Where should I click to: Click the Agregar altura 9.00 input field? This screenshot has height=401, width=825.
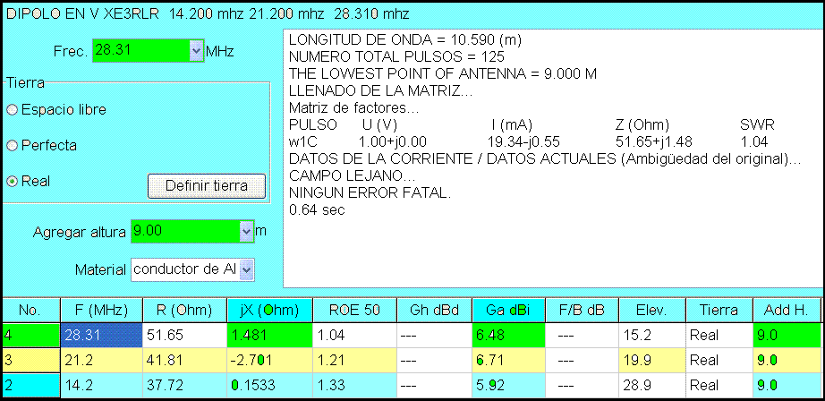tap(184, 232)
